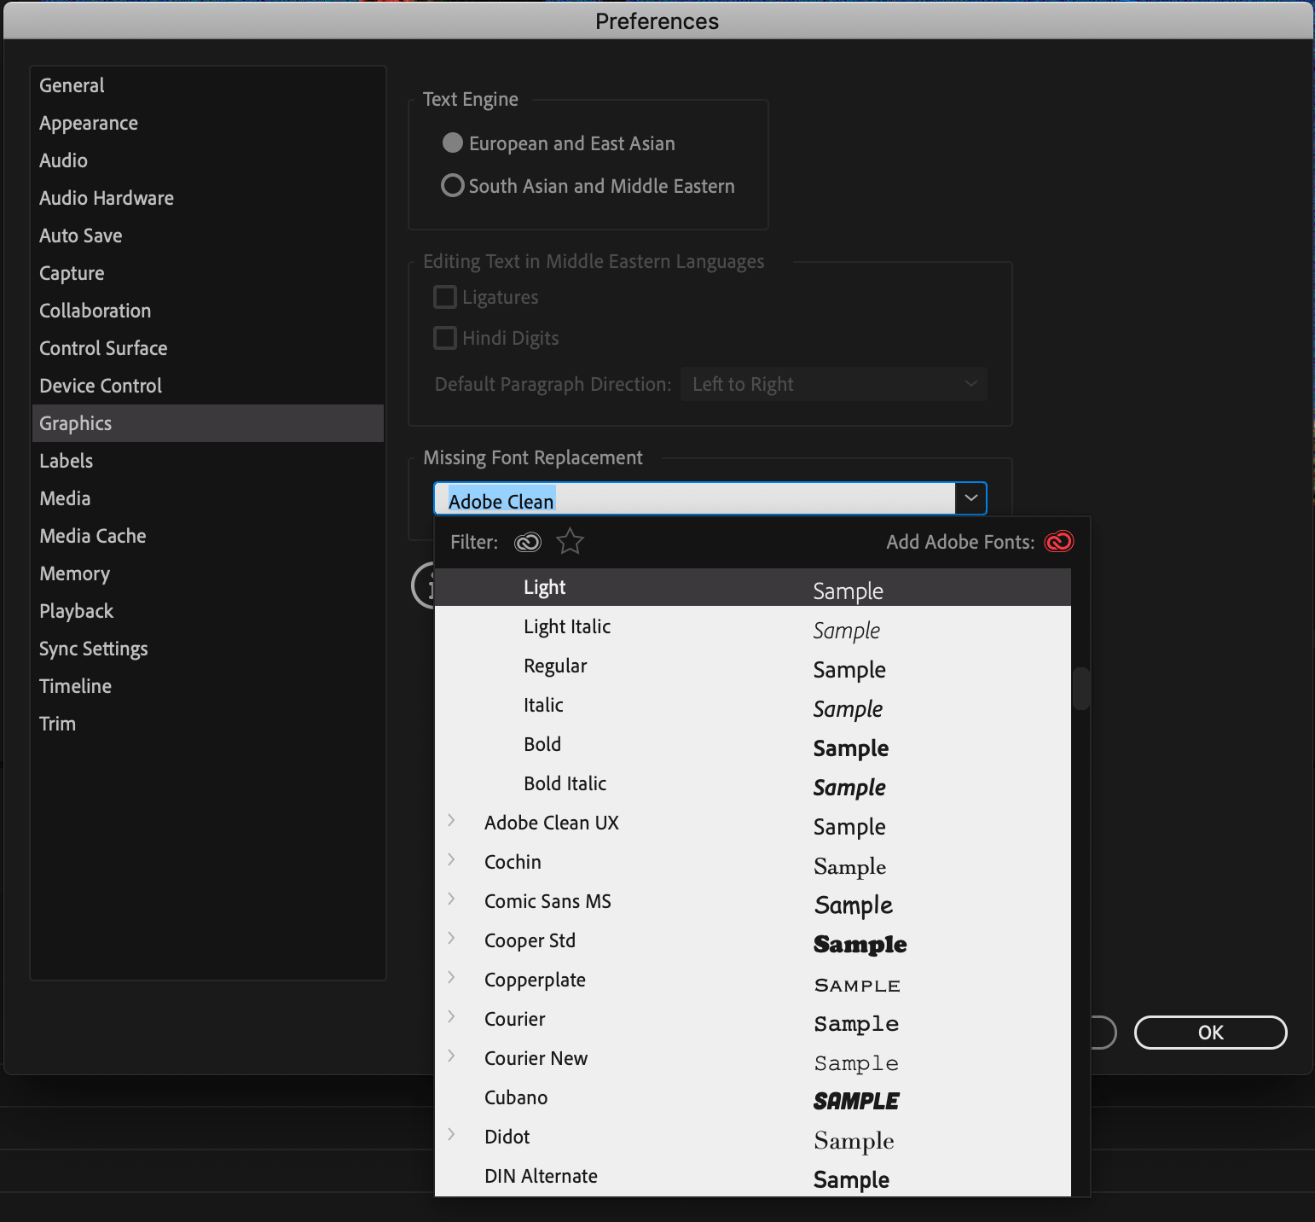Choose the Light font style
Screen dimensions: 1315x1222
pyautogui.click(x=753, y=587)
